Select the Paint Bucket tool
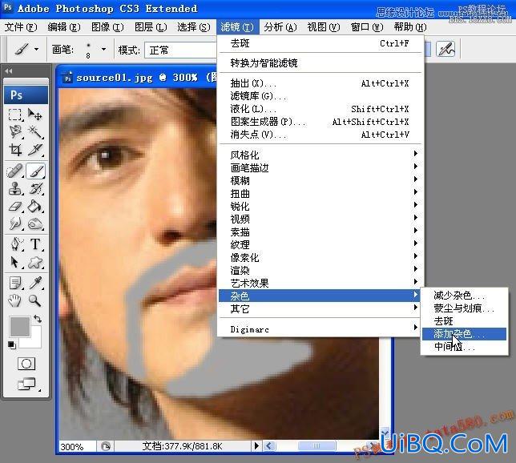Viewport: 516px width, 463px height. click(35, 207)
